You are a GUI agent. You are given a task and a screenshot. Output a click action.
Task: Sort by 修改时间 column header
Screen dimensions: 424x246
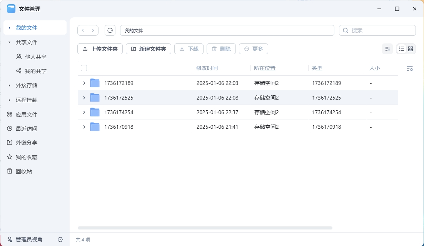[207, 68]
